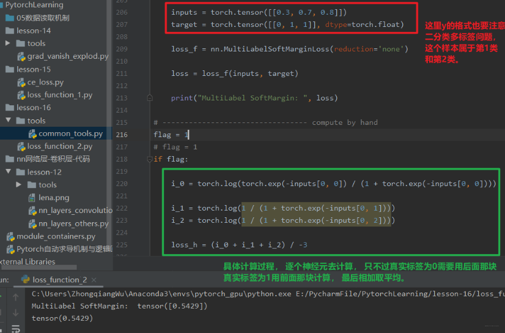Viewport: 505px width, 333px height.
Task: Click line number 209 in gutter
Action: click(x=122, y=49)
